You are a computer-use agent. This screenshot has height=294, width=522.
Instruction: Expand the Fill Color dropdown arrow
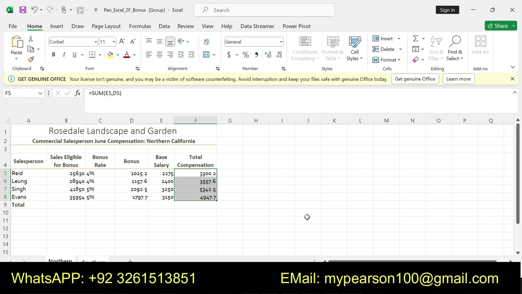click(x=118, y=54)
